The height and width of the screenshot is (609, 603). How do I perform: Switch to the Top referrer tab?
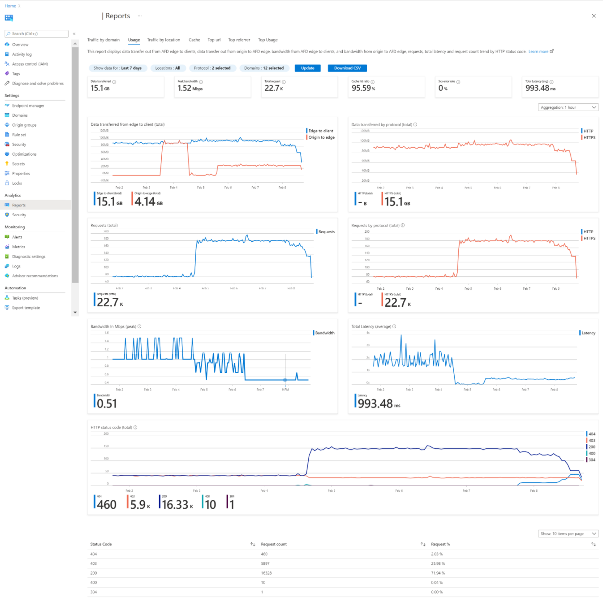click(x=239, y=40)
